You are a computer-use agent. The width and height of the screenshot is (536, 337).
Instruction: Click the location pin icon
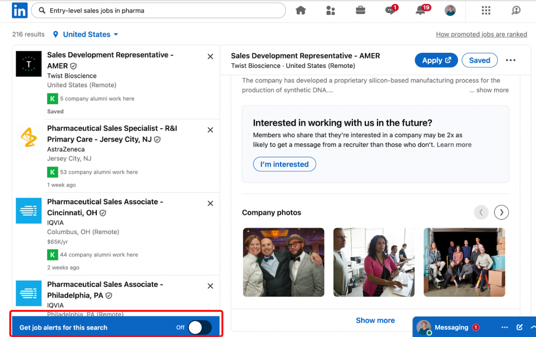(55, 34)
